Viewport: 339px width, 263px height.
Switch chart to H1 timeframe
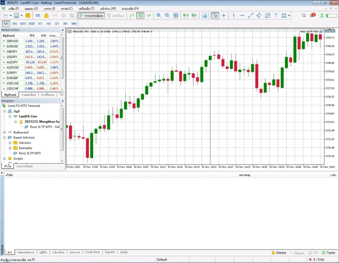(40, 23)
